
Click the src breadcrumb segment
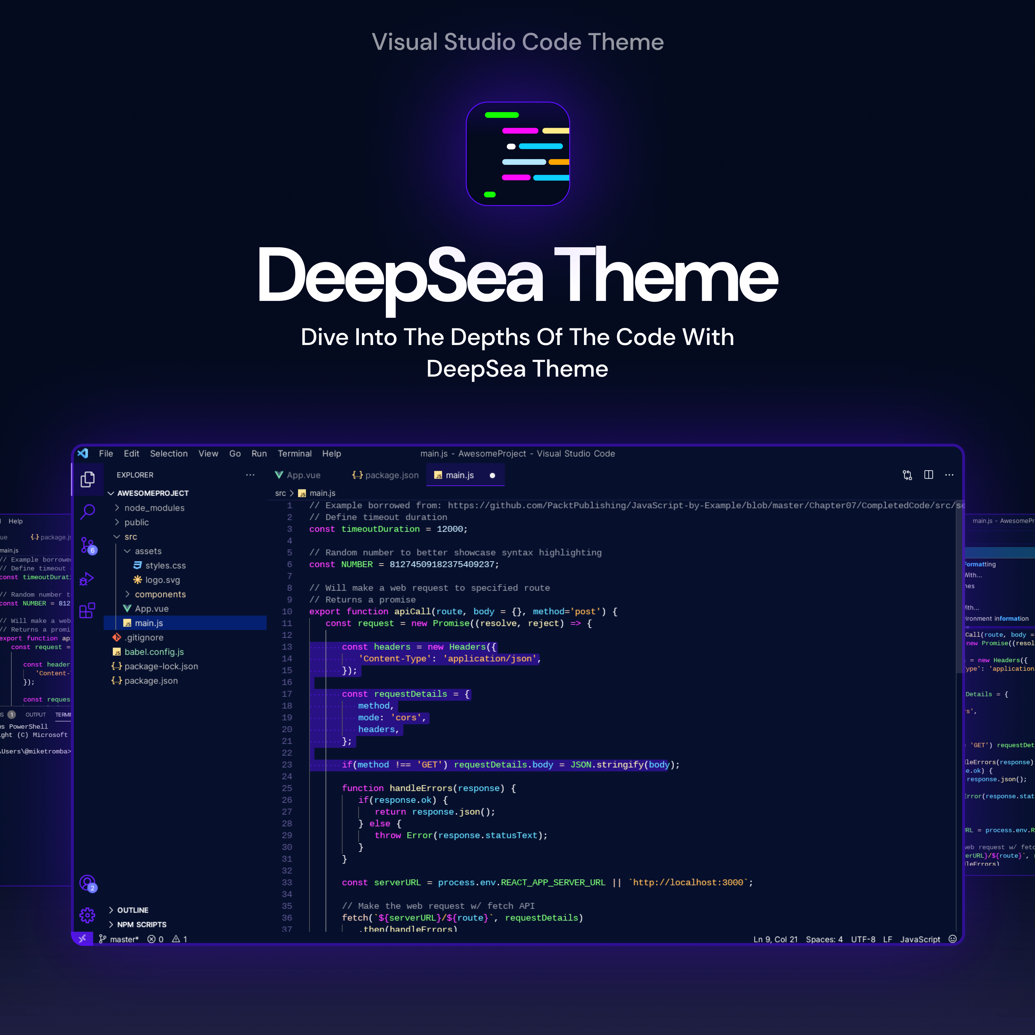point(280,493)
